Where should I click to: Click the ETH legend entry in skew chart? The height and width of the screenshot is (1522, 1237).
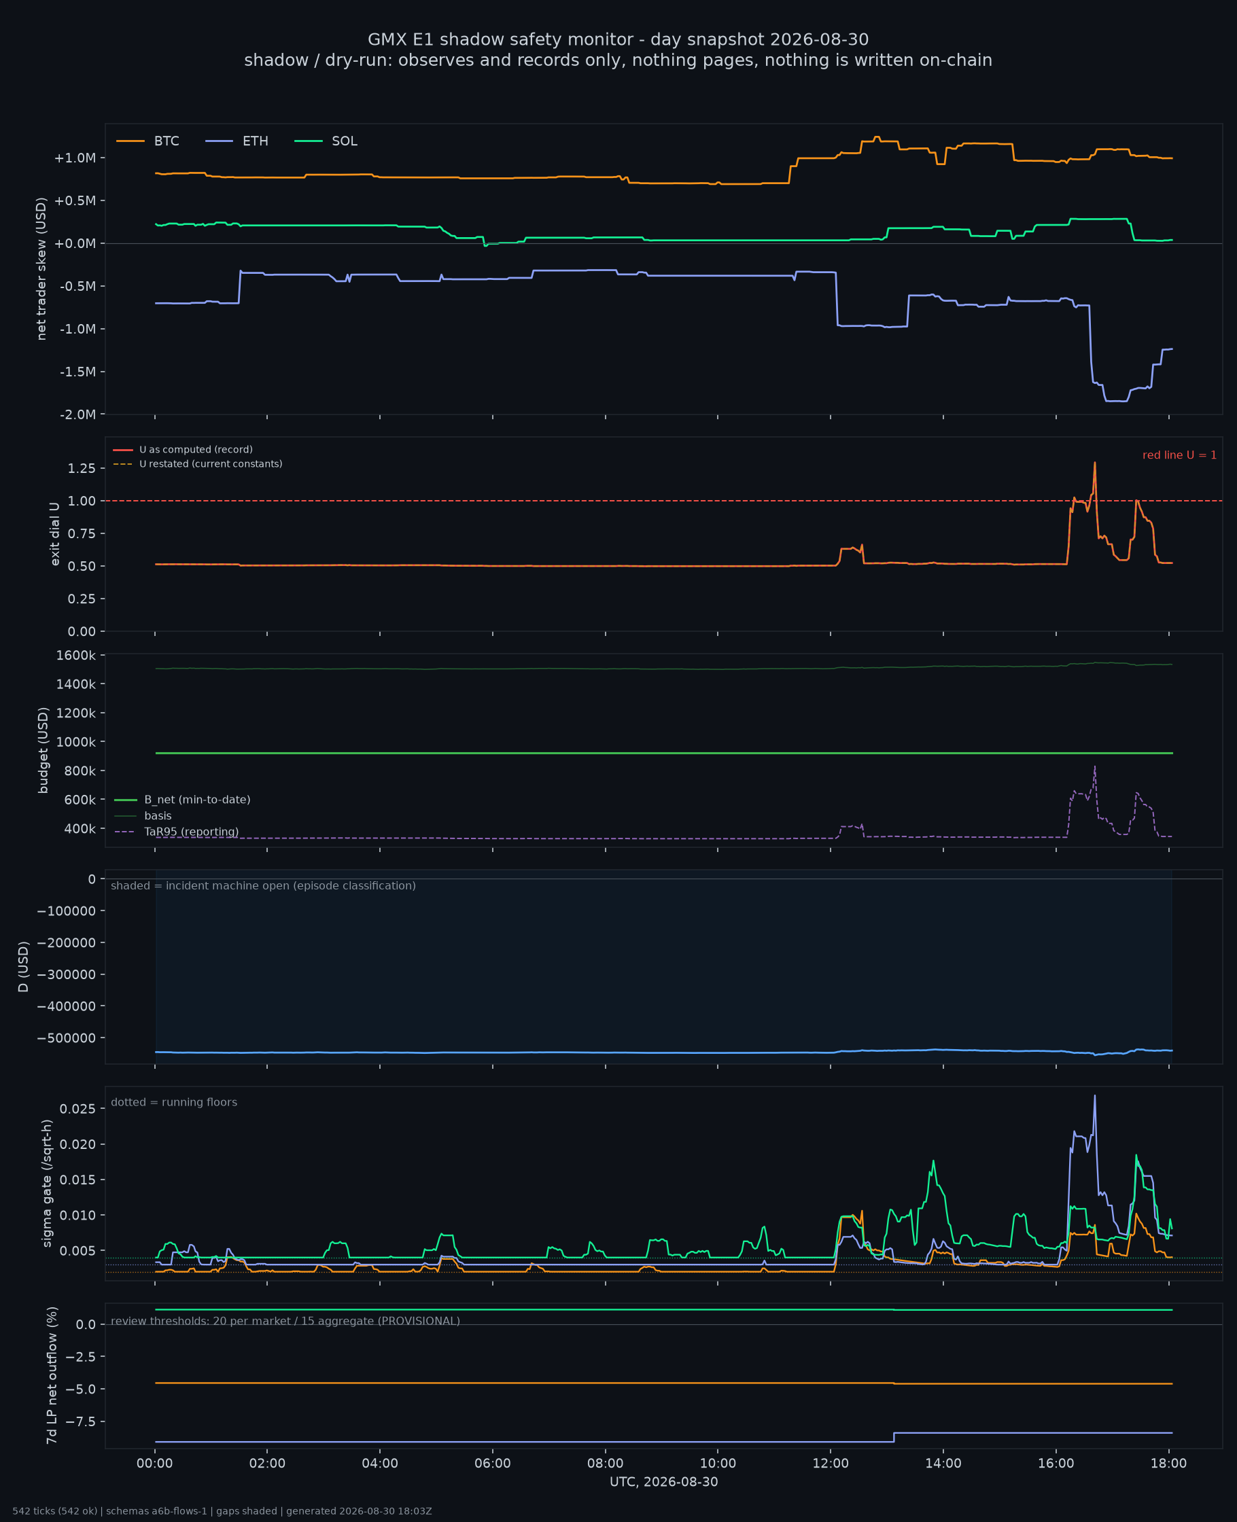click(x=237, y=141)
